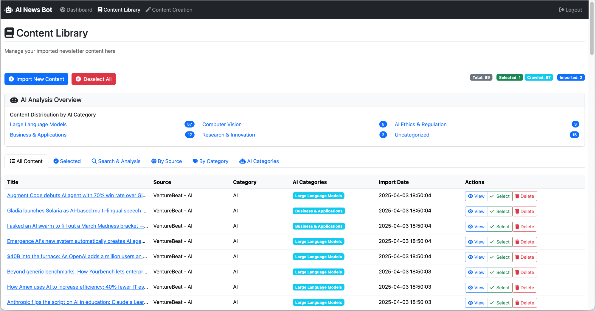The width and height of the screenshot is (596, 311).
Task: Toggle Select for Gladia launches Solaria row
Action: click(x=500, y=211)
